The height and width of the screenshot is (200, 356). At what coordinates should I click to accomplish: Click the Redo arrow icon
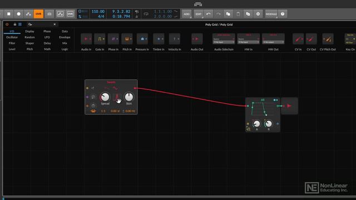(218, 14)
